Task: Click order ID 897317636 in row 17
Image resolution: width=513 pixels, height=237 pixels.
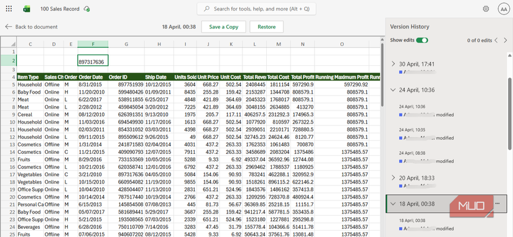Action: click(126, 174)
